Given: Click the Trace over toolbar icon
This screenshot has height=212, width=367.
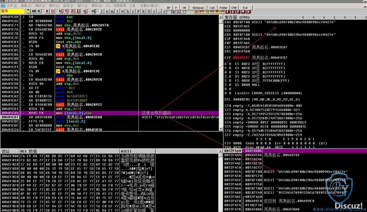Looking at the screenshot, I should (78, 11).
